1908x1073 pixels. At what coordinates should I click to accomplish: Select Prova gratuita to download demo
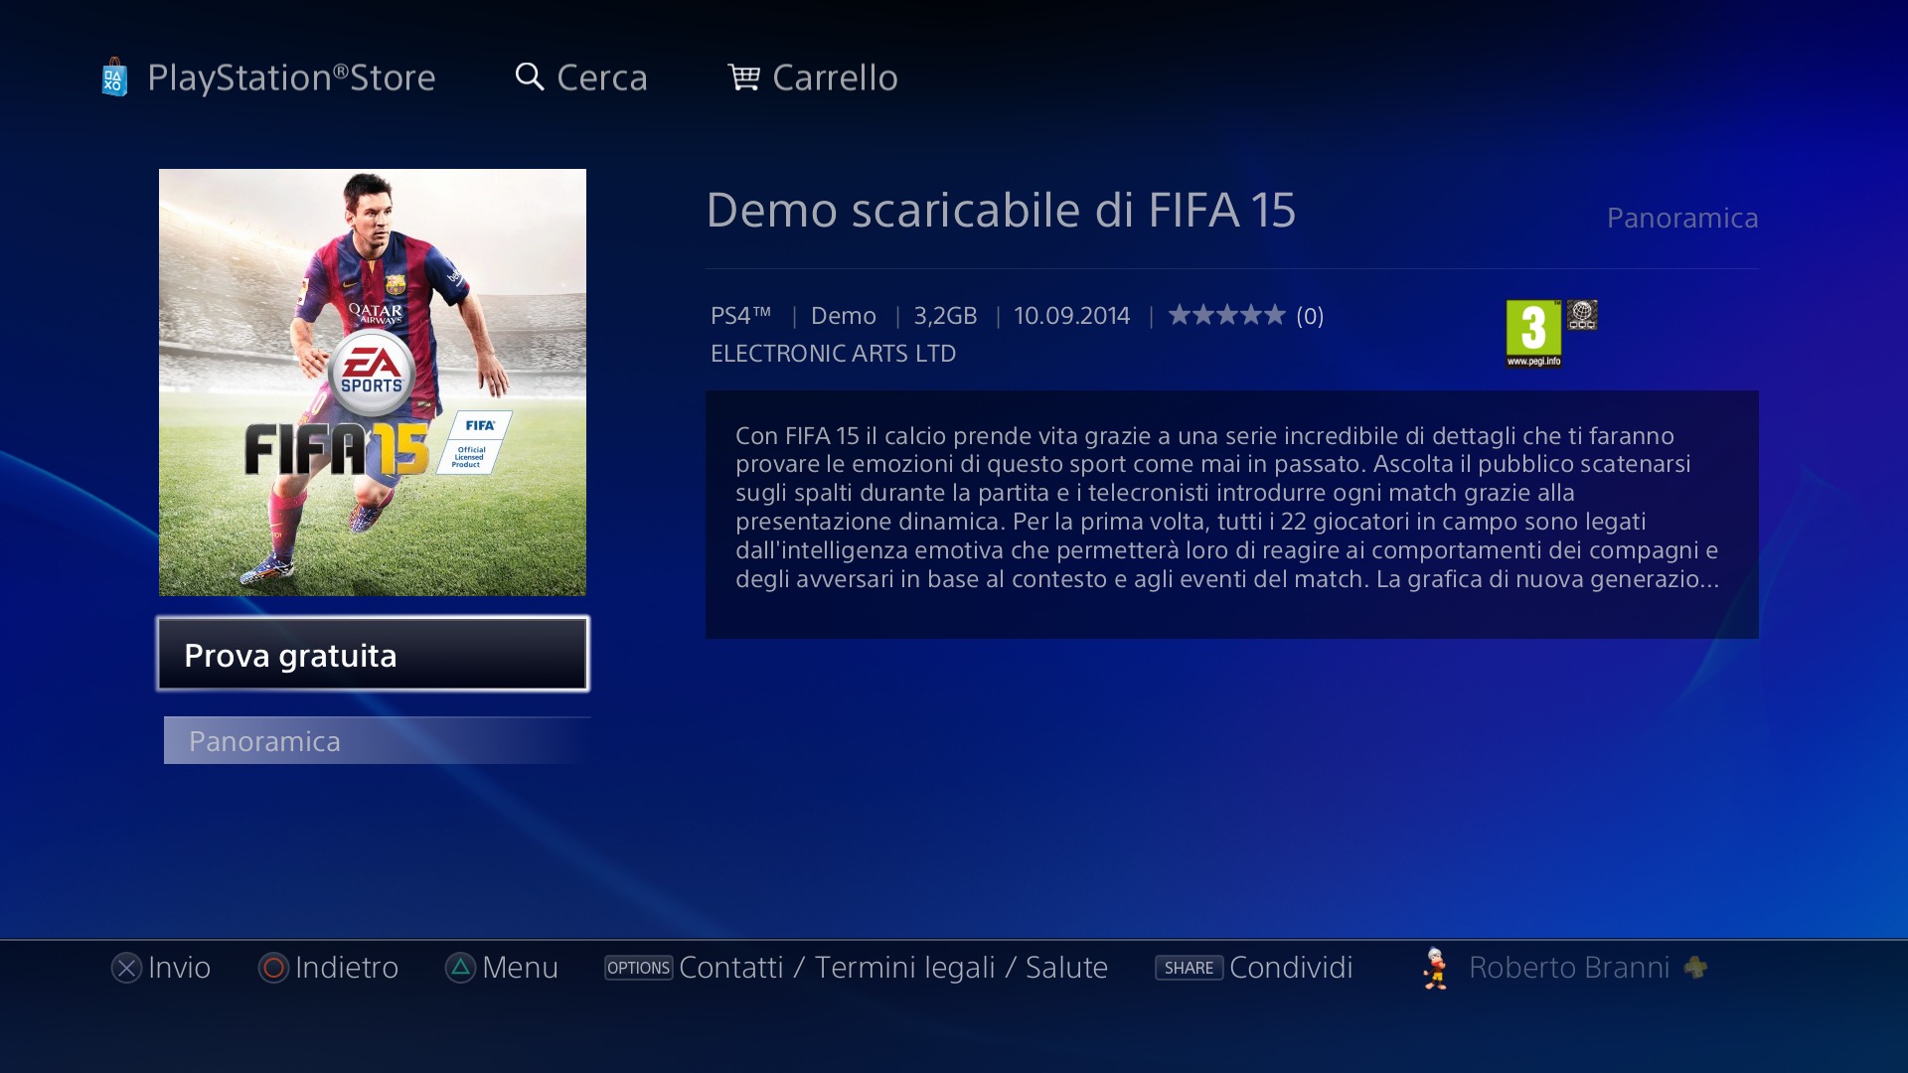click(x=373, y=654)
